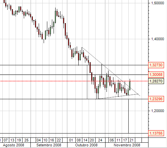This screenshot has height=148, width=167.
Task: Select the Novembro 2008 month label
Action: pyautogui.click(x=127, y=145)
